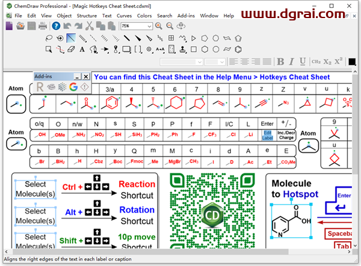The height and width of the screenshot is (266, 361).
Task: Click the zoom in magnifier
Action: (x=159, y=26)
